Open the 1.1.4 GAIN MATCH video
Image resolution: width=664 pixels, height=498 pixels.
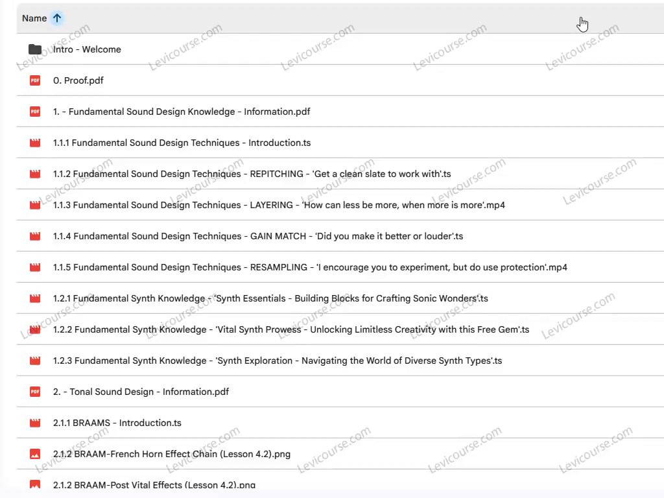point(258,236)
